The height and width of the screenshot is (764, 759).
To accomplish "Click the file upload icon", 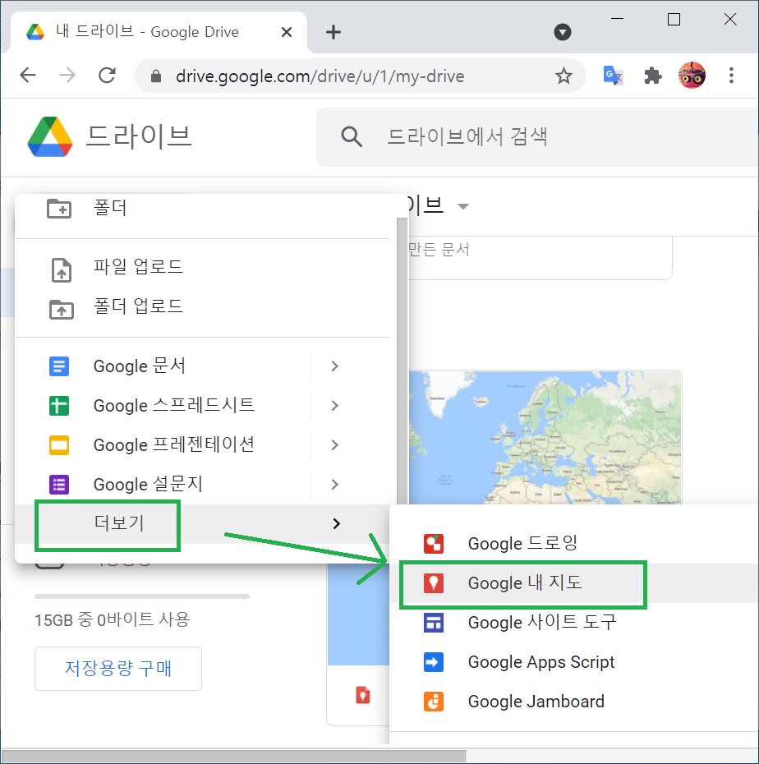I will (62, 270).
